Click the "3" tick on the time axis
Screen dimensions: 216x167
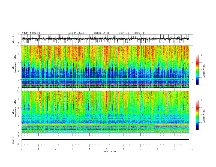[73, 149]
